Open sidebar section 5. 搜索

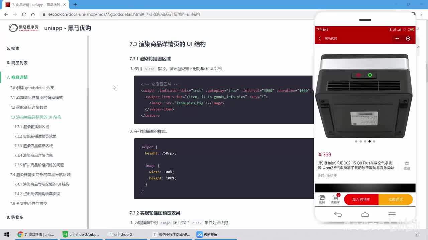(x=13, y=48)
